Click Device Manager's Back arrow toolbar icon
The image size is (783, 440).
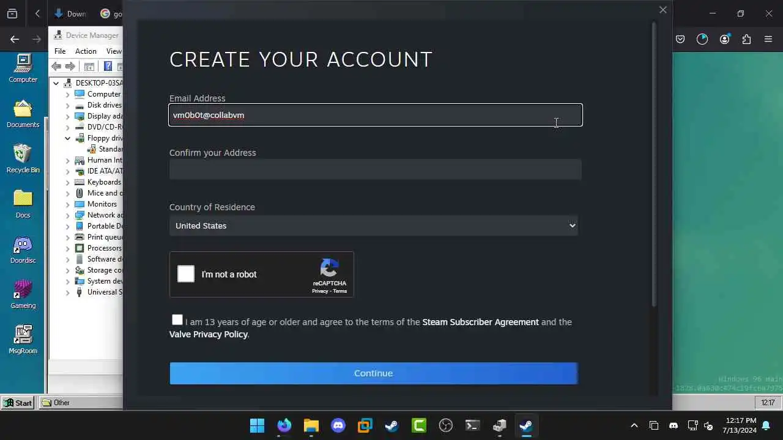57,67
